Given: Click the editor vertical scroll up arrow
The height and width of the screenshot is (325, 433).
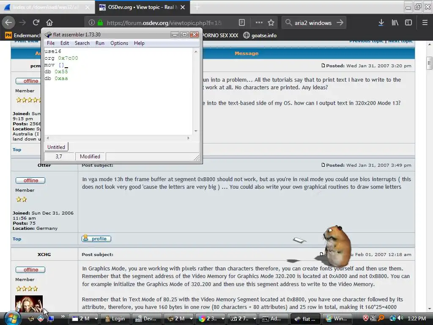Looking at the screenshot, I should [196, 52].
